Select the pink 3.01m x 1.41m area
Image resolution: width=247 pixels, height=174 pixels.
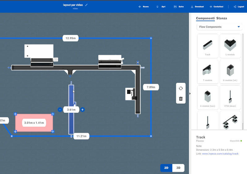pos(34,123)
